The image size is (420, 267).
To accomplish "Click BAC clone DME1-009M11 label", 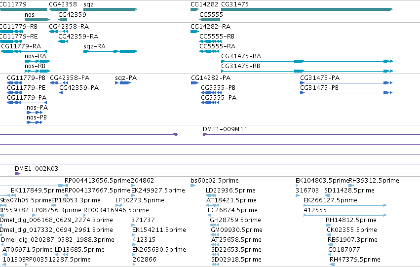I will click(225, 129).
